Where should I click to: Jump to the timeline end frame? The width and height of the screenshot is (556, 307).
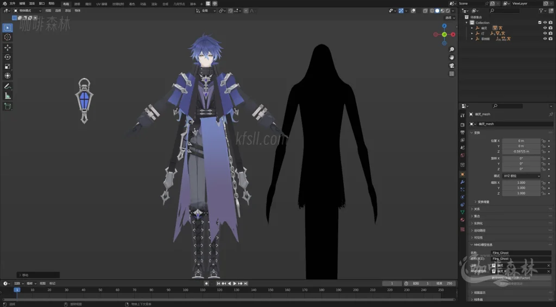point(246,284)
